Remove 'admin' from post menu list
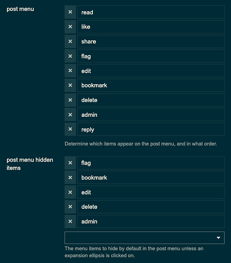The width and height of the screenshot is (231, 263). point(70,115)
